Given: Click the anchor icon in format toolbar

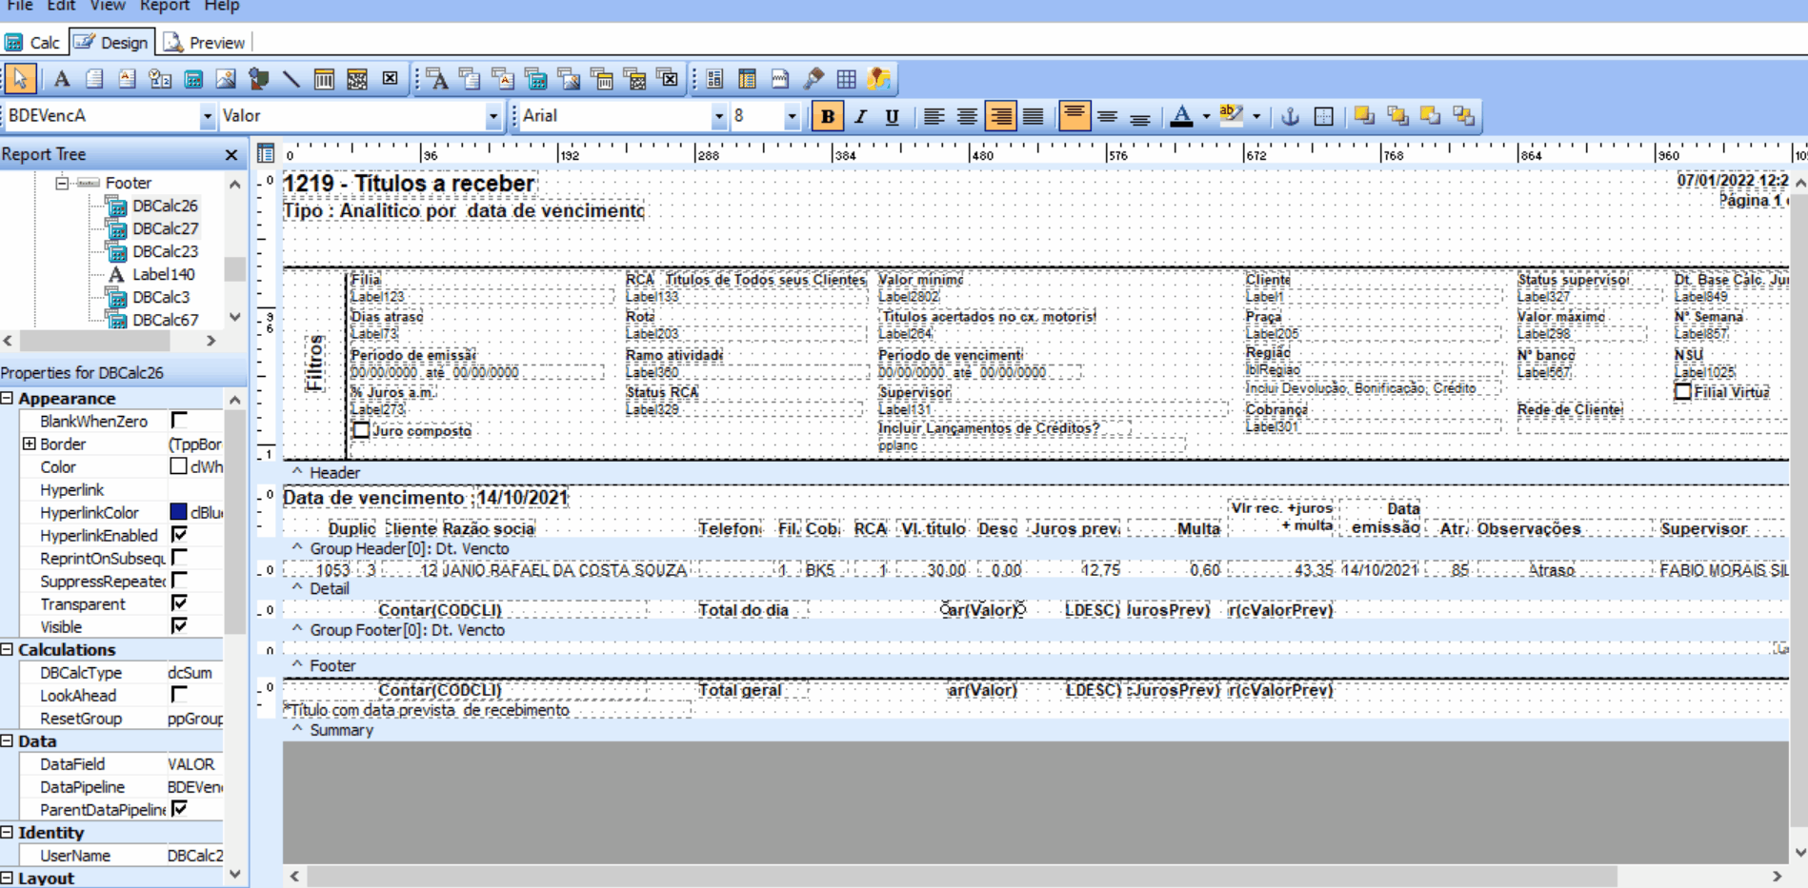Looking at the screenshot, I should coord(1290,116).
